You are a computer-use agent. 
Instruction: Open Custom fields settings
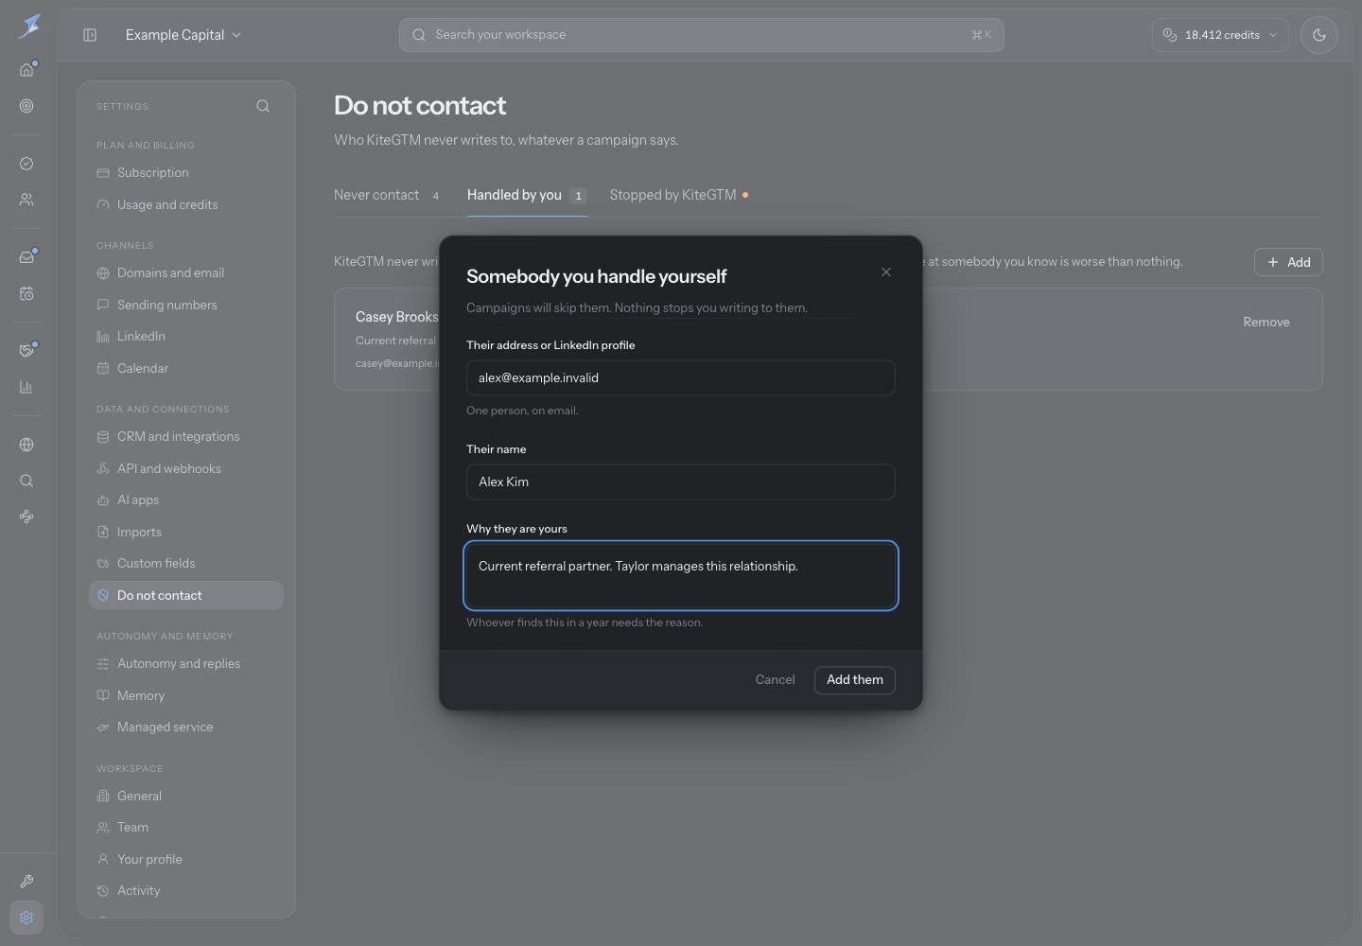click(186, 564)
